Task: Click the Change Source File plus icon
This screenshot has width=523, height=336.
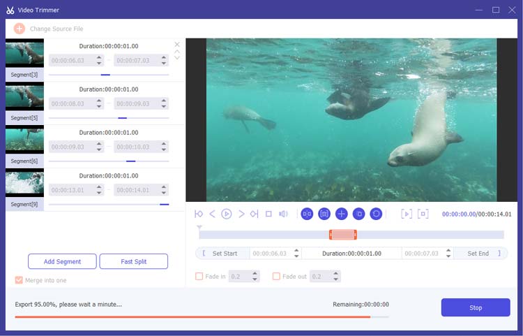Action: click(20, 29)
